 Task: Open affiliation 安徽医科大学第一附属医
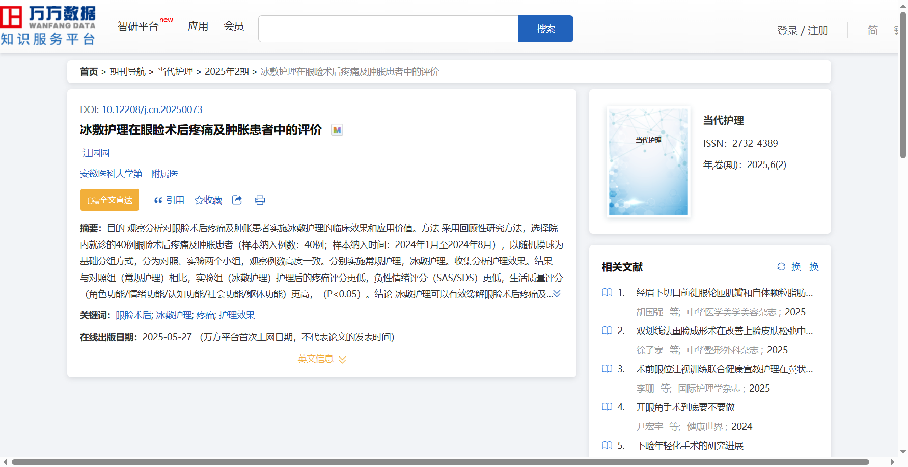pos(129,174)
